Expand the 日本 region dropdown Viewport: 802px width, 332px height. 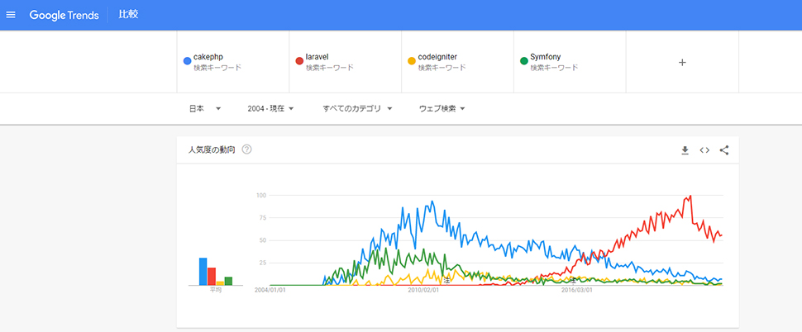(x=204, y=108)
